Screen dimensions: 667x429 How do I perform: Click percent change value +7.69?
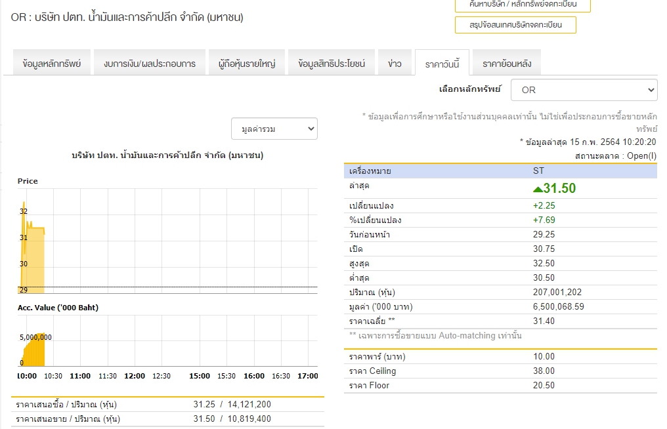544,220
